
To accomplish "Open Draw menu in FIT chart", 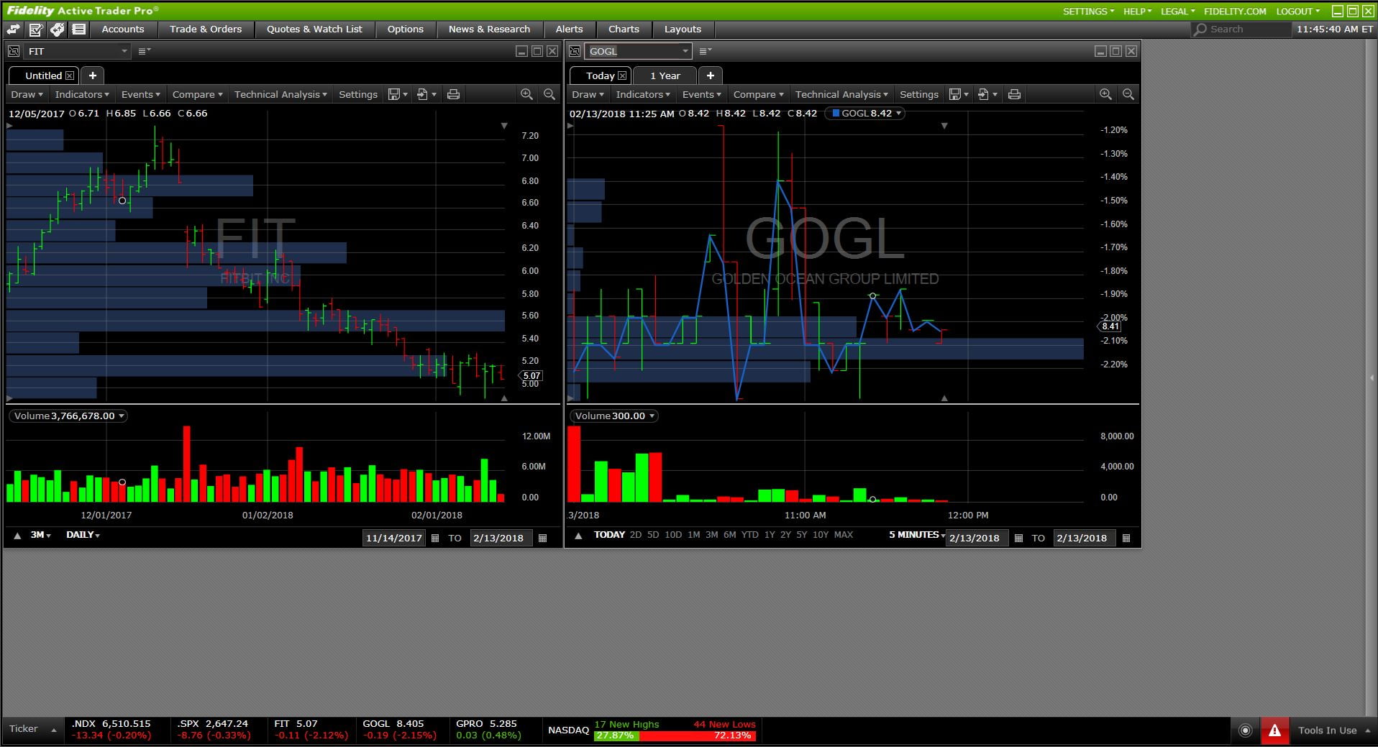I will pos(27,94).
